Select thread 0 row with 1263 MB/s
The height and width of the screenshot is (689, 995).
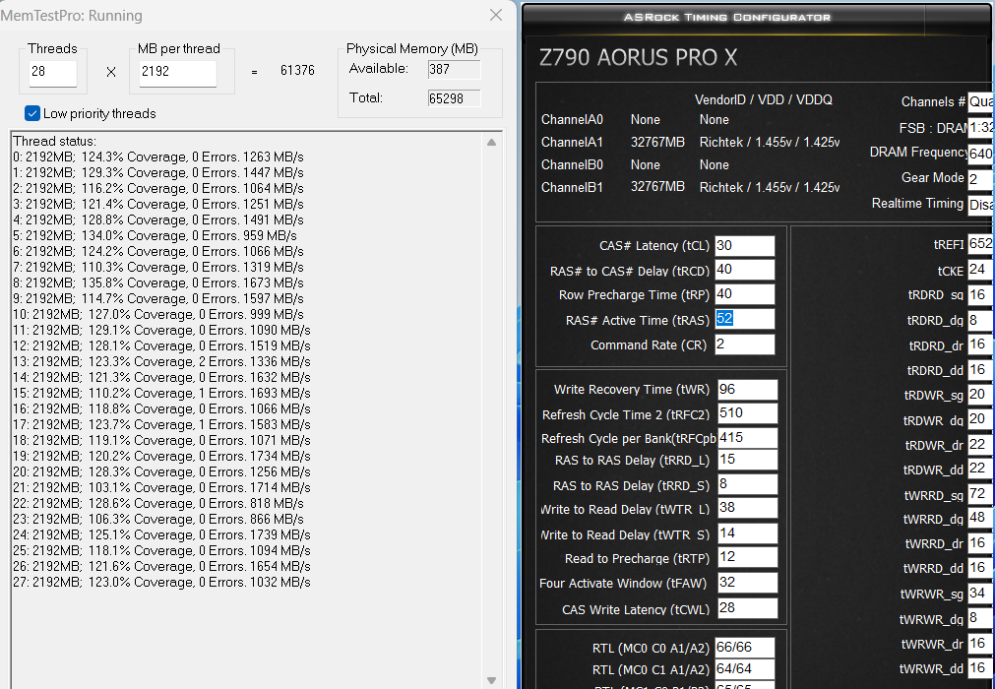[x=158, y=157]
